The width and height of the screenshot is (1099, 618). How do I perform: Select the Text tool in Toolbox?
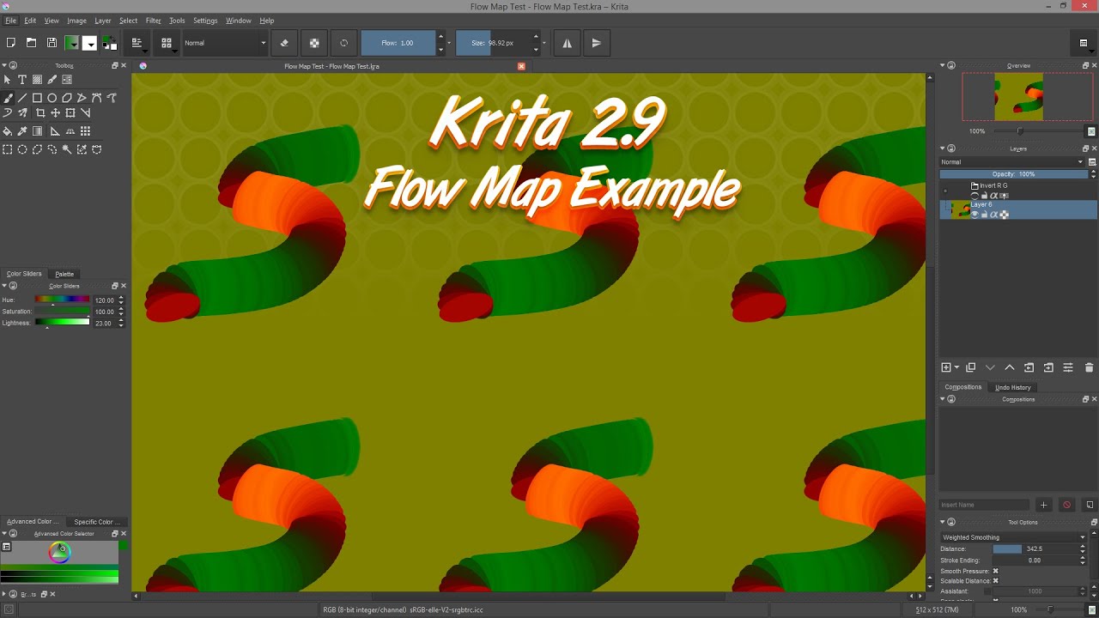[x=22, y=80]
